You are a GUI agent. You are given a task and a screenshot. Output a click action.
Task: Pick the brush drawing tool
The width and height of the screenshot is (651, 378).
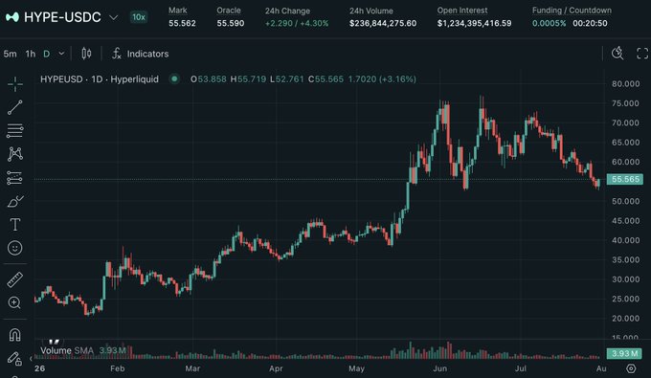pyautogui.click(x=15, y=202)
